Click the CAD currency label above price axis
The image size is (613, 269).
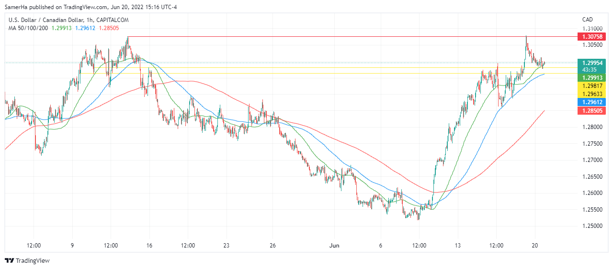pos(587,20)
